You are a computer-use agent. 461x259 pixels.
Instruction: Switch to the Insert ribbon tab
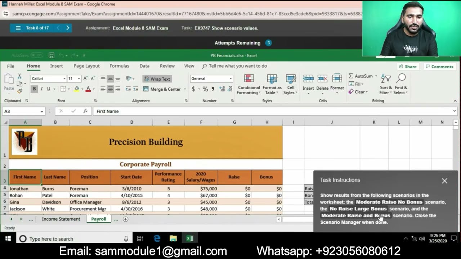(56, 66)
